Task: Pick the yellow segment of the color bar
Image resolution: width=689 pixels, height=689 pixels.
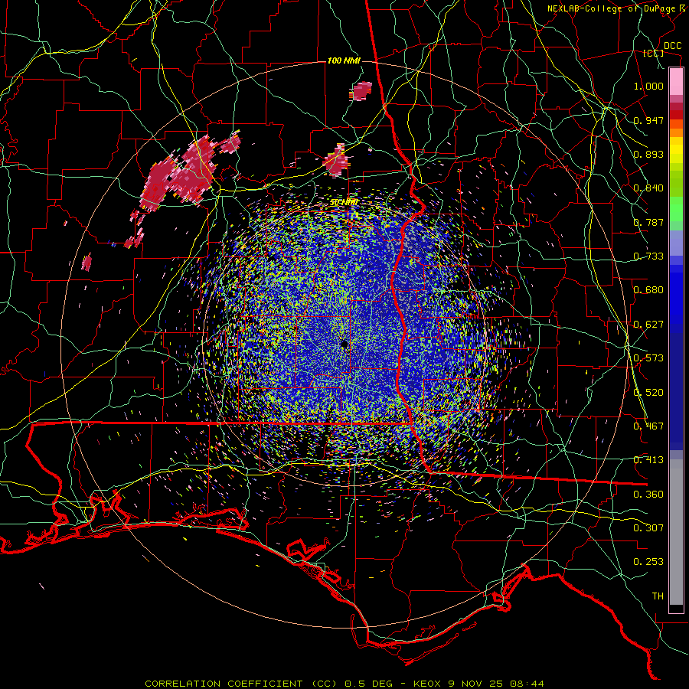Action: pyautogui.click(x=676, y=151)
